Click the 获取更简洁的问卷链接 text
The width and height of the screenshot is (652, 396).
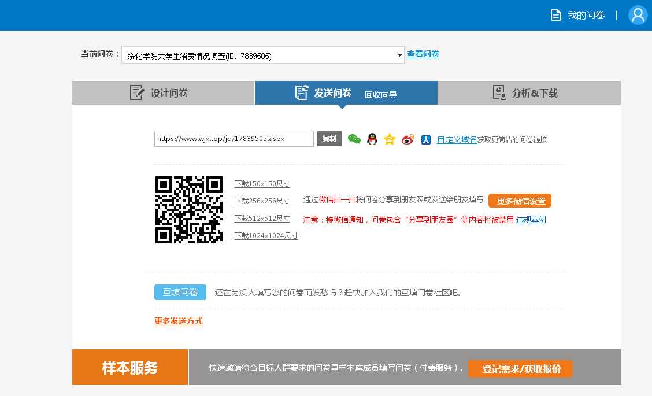(x=512, y=140)
